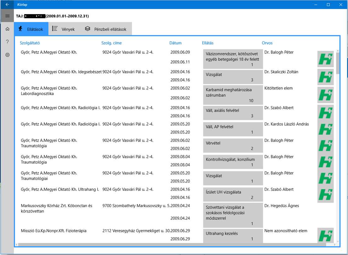Select the Idegsebészet Vizsgálat box with count 3
The height and width of the screenshot is (255, 348).
click(x=233, y=77)
